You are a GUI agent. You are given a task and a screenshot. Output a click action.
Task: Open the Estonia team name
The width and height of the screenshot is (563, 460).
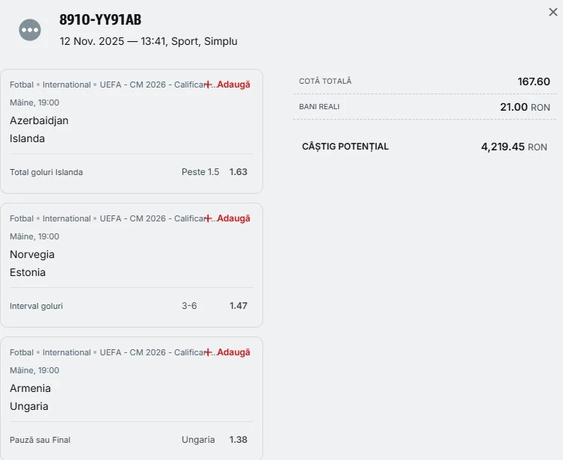28,272
